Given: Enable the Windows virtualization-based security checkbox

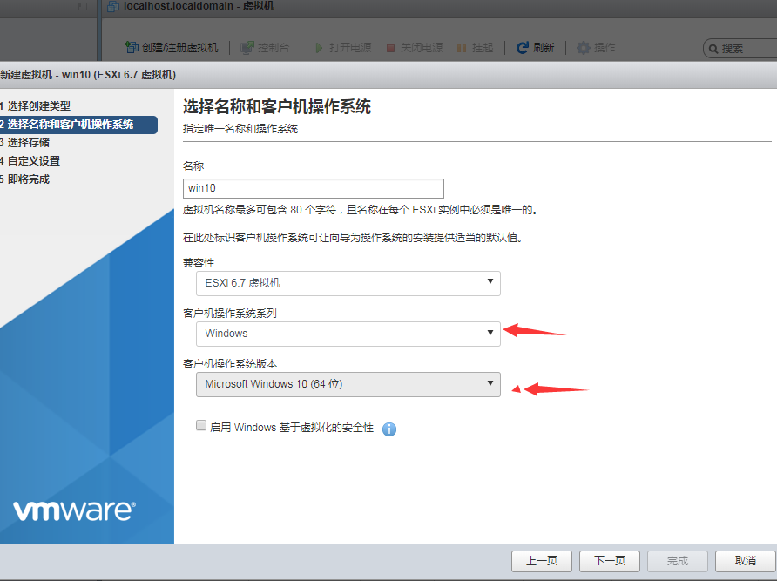Looking at the screenshot, I should [x=200, y=425].
